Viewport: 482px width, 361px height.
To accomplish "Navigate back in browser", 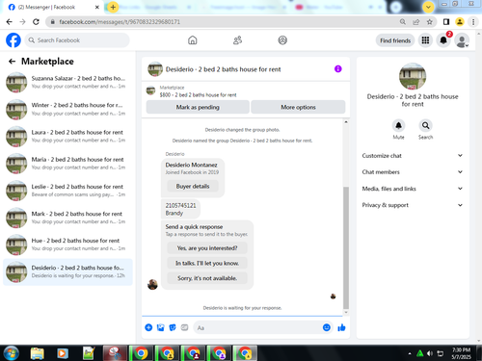I will point(10,22).
